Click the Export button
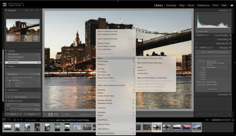This screenshot has height=136, width=236. [32, 114]
